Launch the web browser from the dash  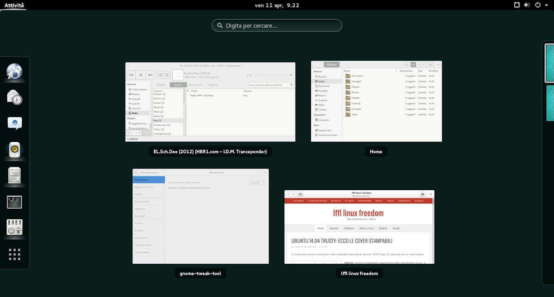coord(14,71)
